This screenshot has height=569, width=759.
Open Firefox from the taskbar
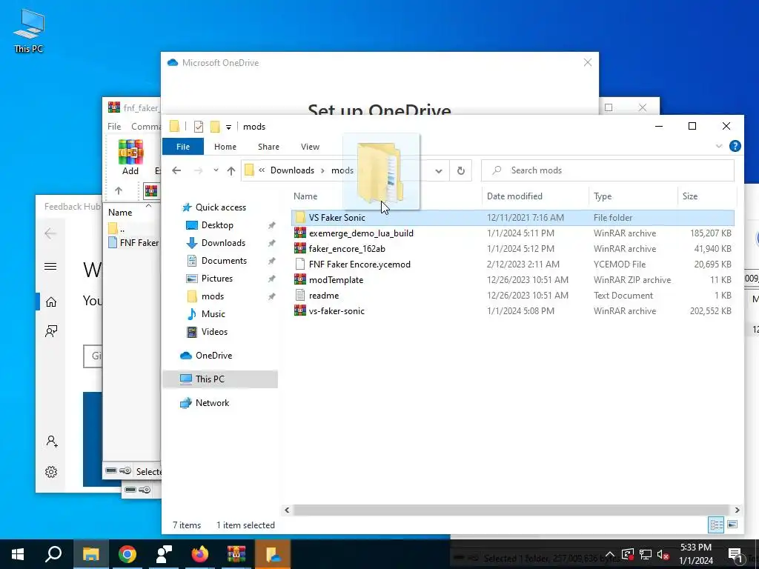200,554
